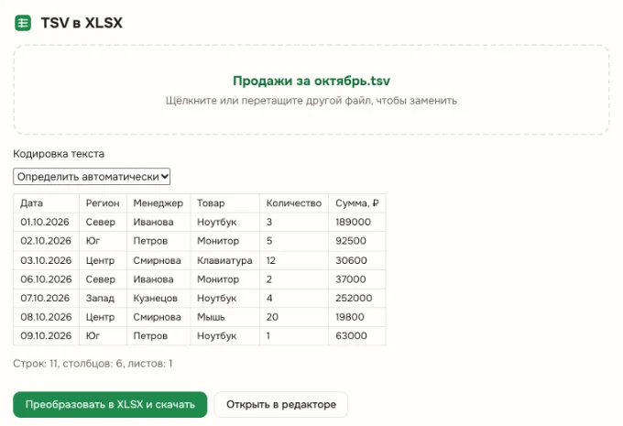Click the TSV в XLSX page title
The image size is (623, 426).
tap(82, 23)
